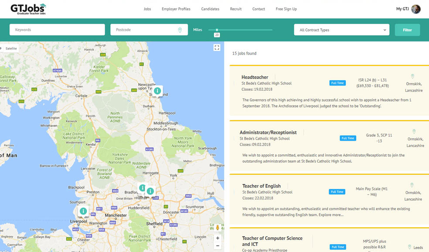Switch map to Satellite view
The width and height of the screenshot is (429, 252).
click(x=11, y=48)
